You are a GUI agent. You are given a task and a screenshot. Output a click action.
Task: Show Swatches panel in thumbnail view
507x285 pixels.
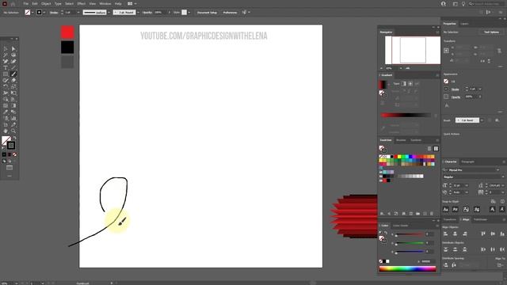436,149
